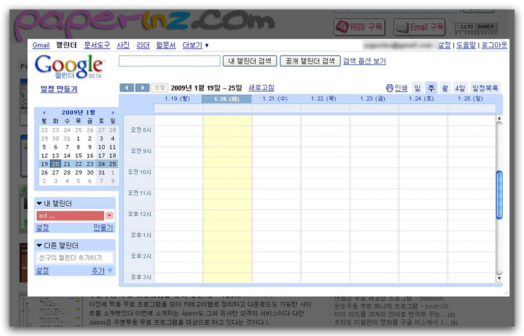The image size is (524, 336).
Task: Click 만들기 link under 내 캘린더
Action: [104, 228]
